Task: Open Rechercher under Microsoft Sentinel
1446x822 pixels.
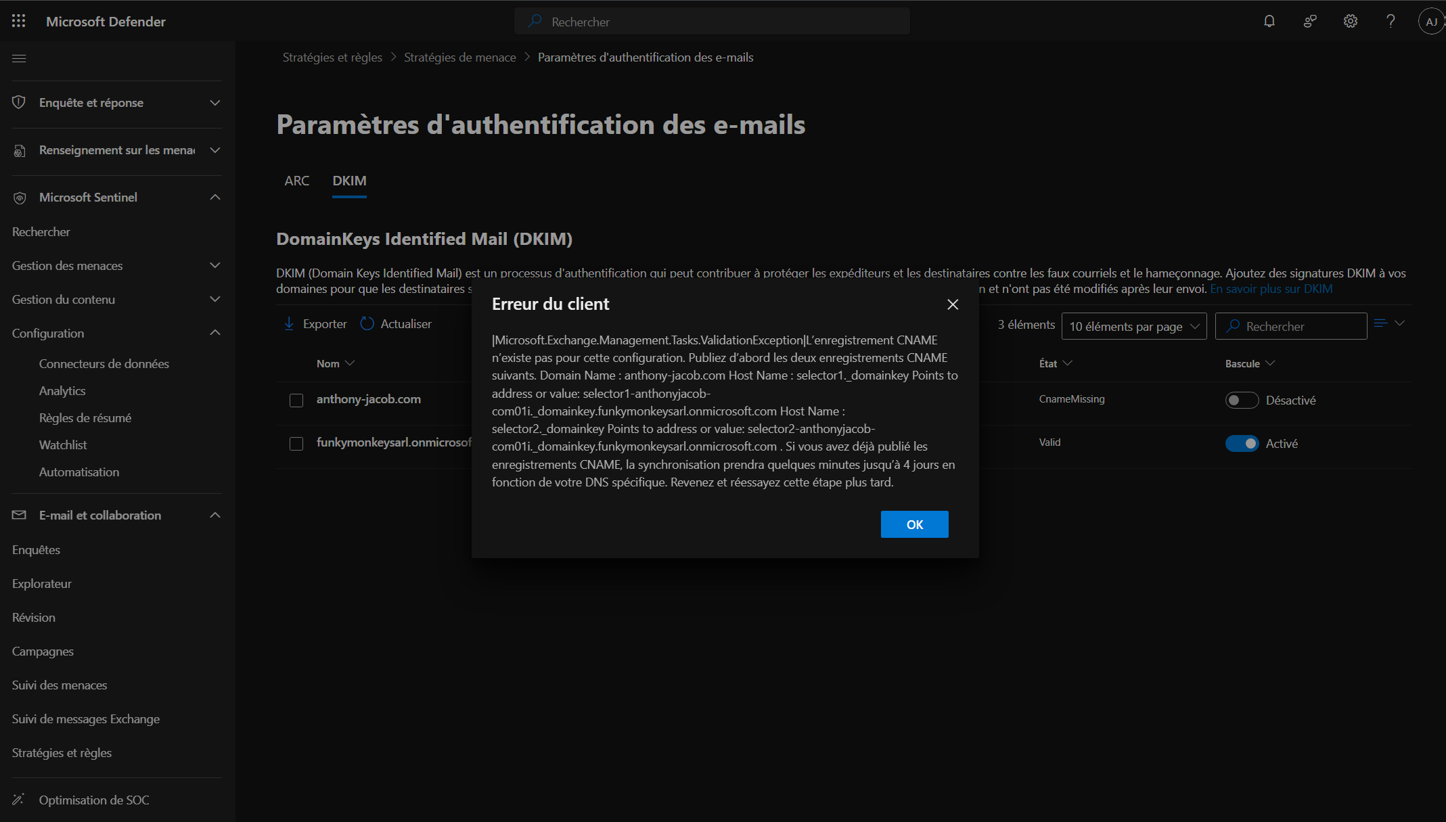Action: tap(41, 231)
